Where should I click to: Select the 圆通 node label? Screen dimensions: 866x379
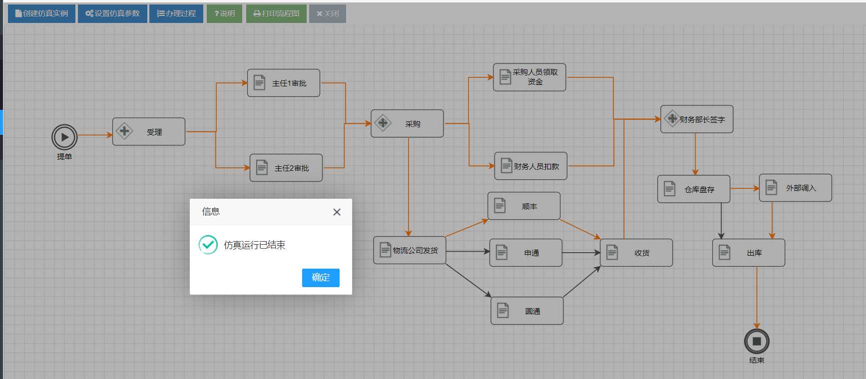click(532, 312)
